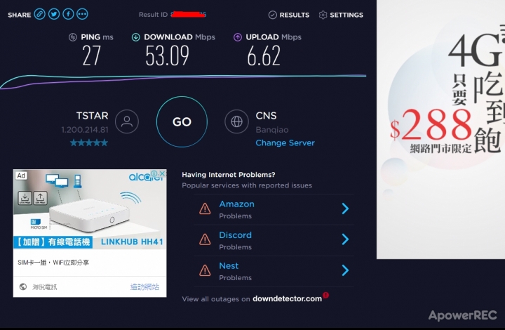Viewport: 505px width, 330px height.
Task: Open more share options ellipsis icon
Action: (x=82, y=14)
